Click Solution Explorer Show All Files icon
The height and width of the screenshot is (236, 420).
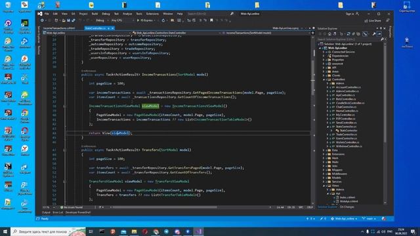coord(358,34)
